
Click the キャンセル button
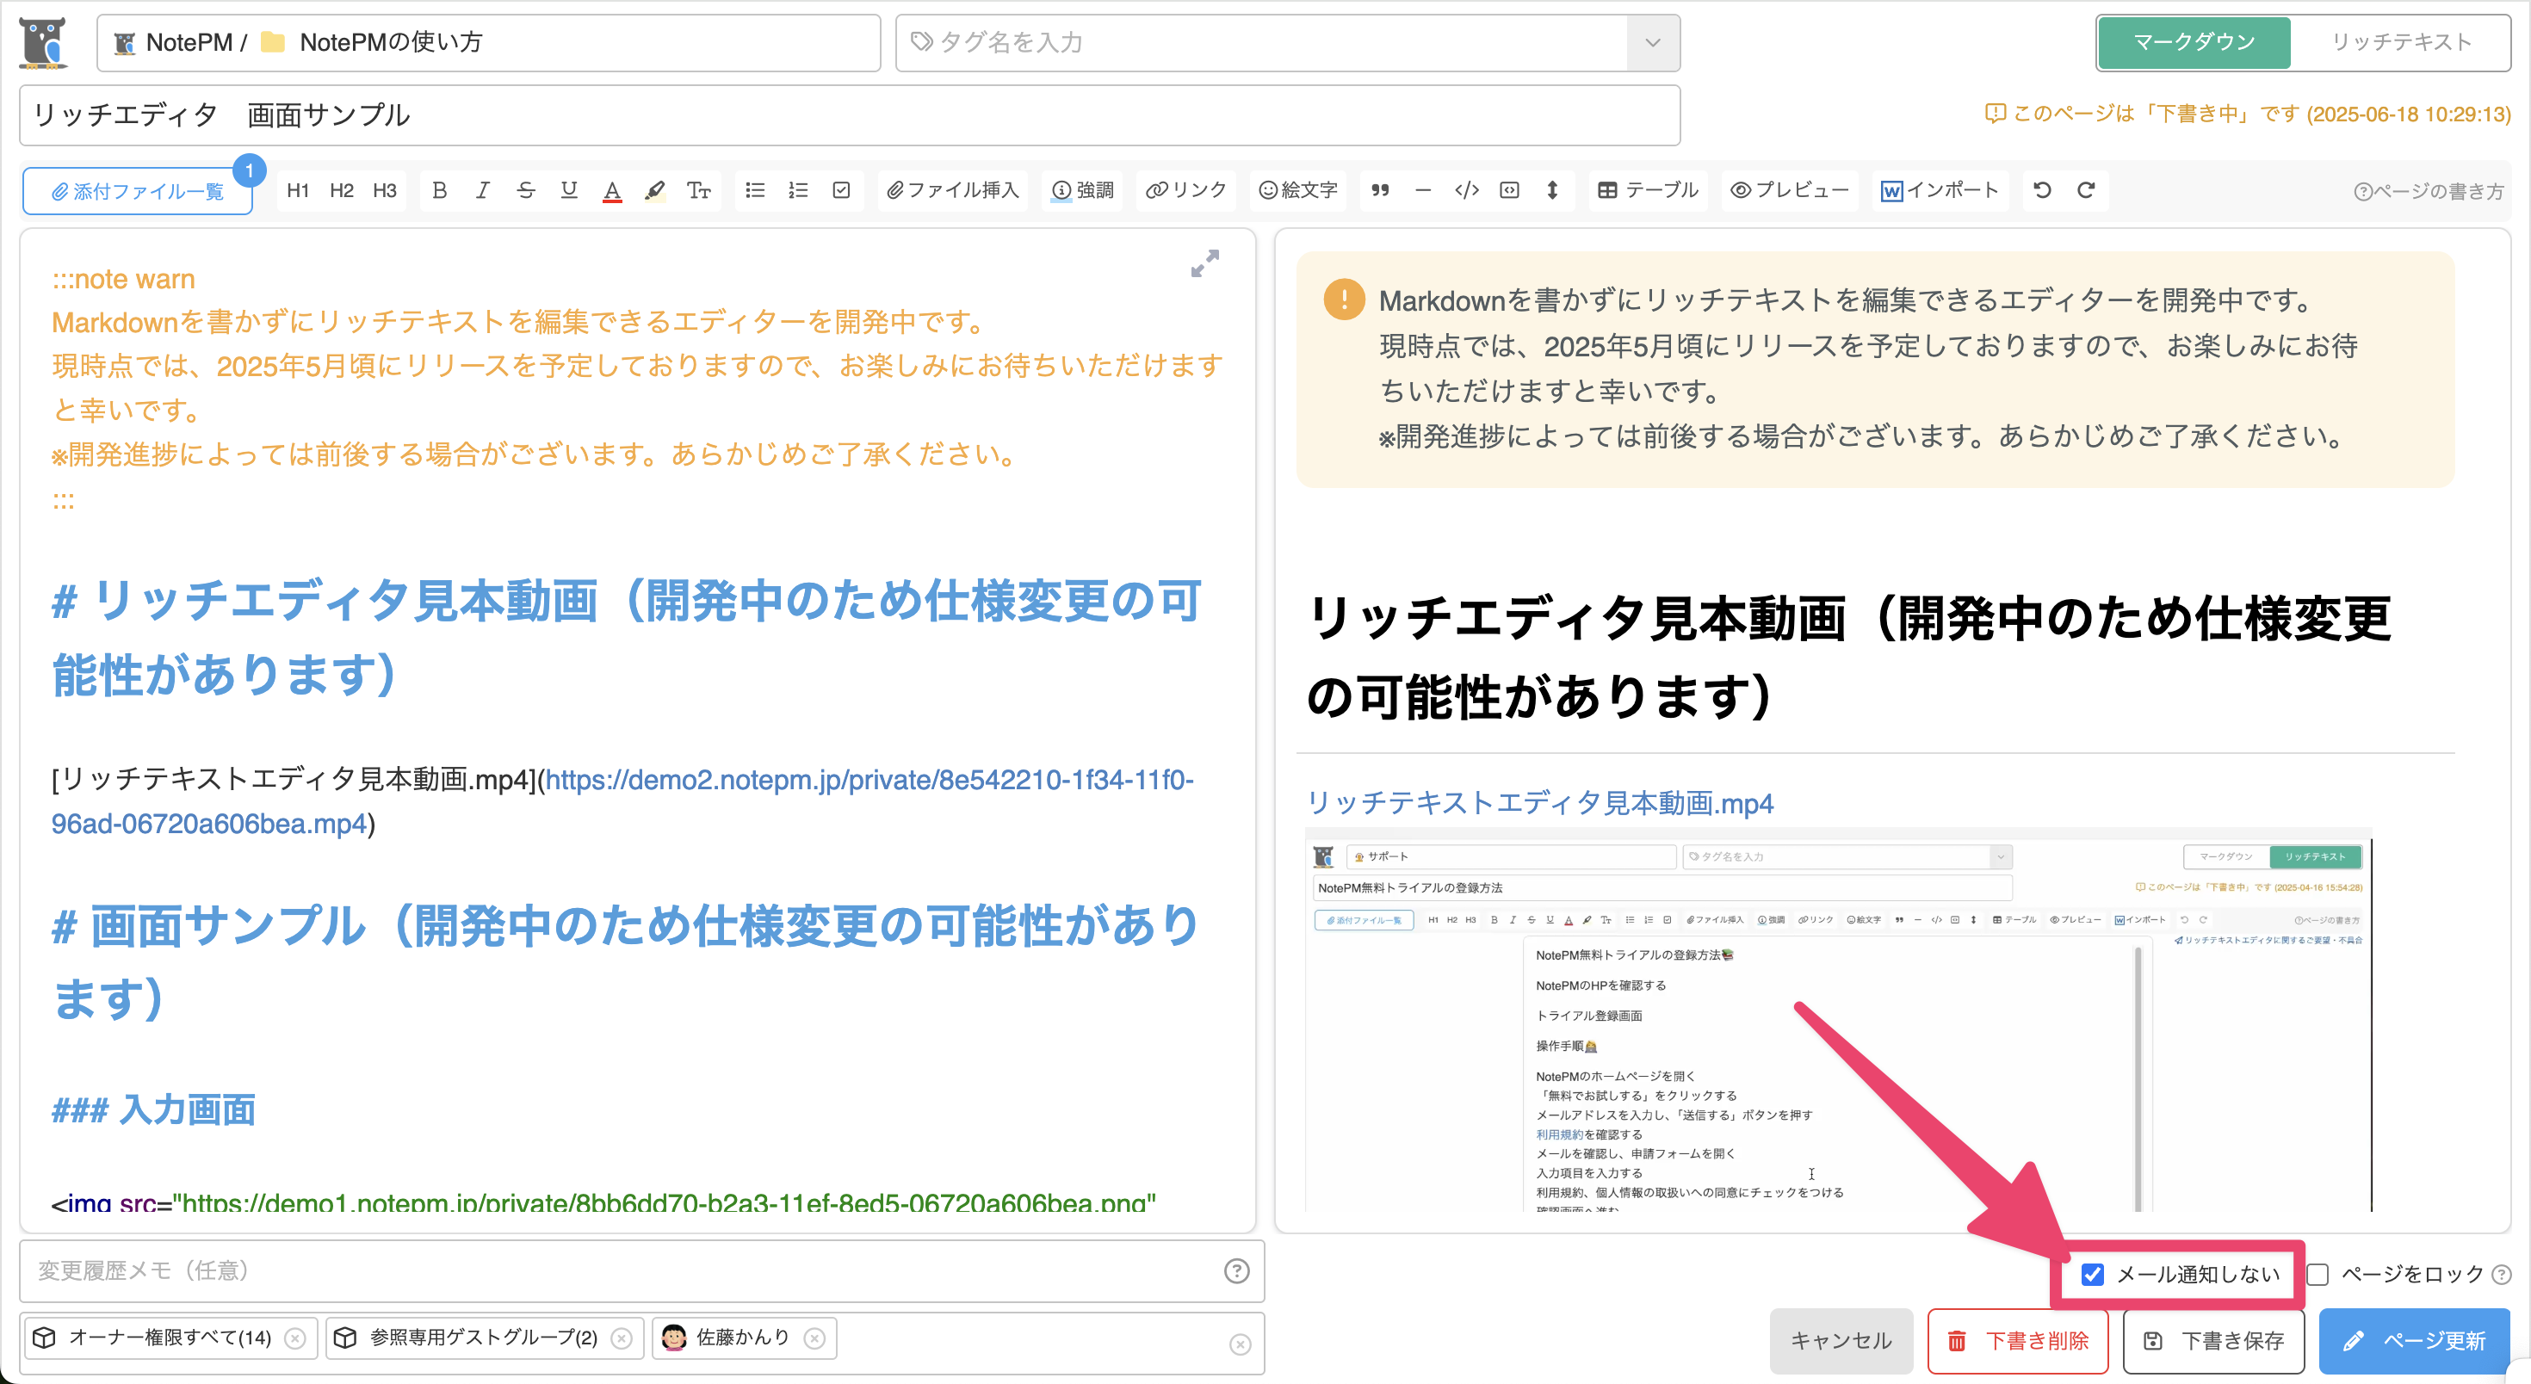pyautogui.click(x=1841, y=1341)
